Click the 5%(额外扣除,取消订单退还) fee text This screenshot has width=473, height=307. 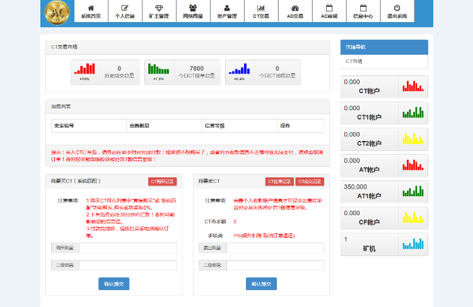[x=264, y=236]
